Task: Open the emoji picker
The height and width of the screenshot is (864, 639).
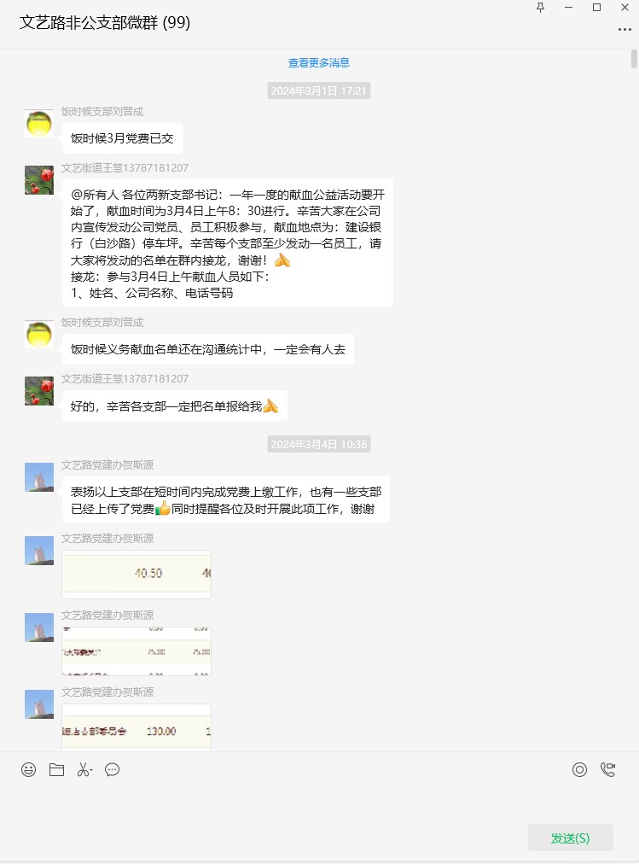Action: [x=29, y=769]
